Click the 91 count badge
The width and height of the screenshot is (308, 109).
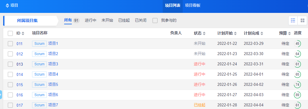click(x=76, y=20)
